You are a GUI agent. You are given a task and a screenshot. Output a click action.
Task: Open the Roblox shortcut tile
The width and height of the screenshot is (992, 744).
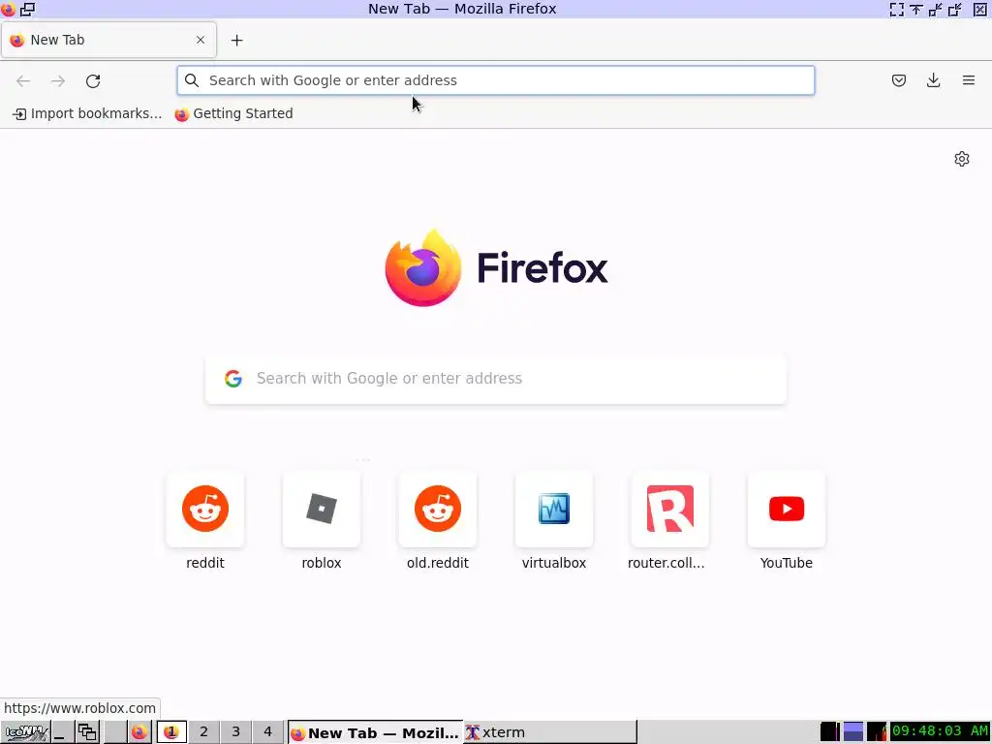pyautogui.click(x=322, y=509)
